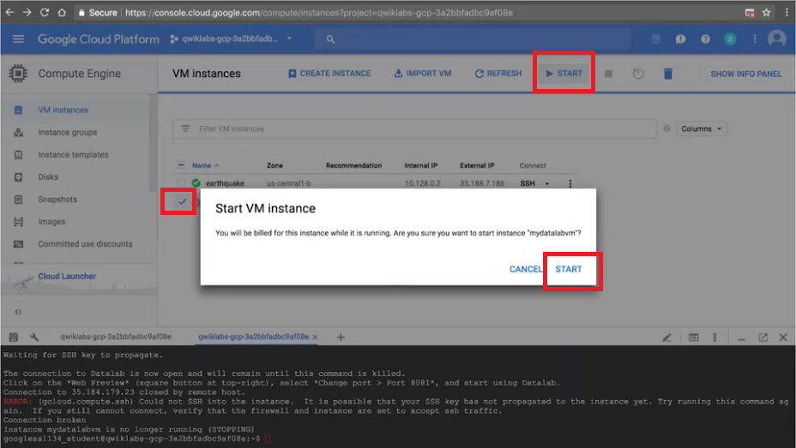
Task: Open Cloud Launcher link
Action: (x=67, y=276)
